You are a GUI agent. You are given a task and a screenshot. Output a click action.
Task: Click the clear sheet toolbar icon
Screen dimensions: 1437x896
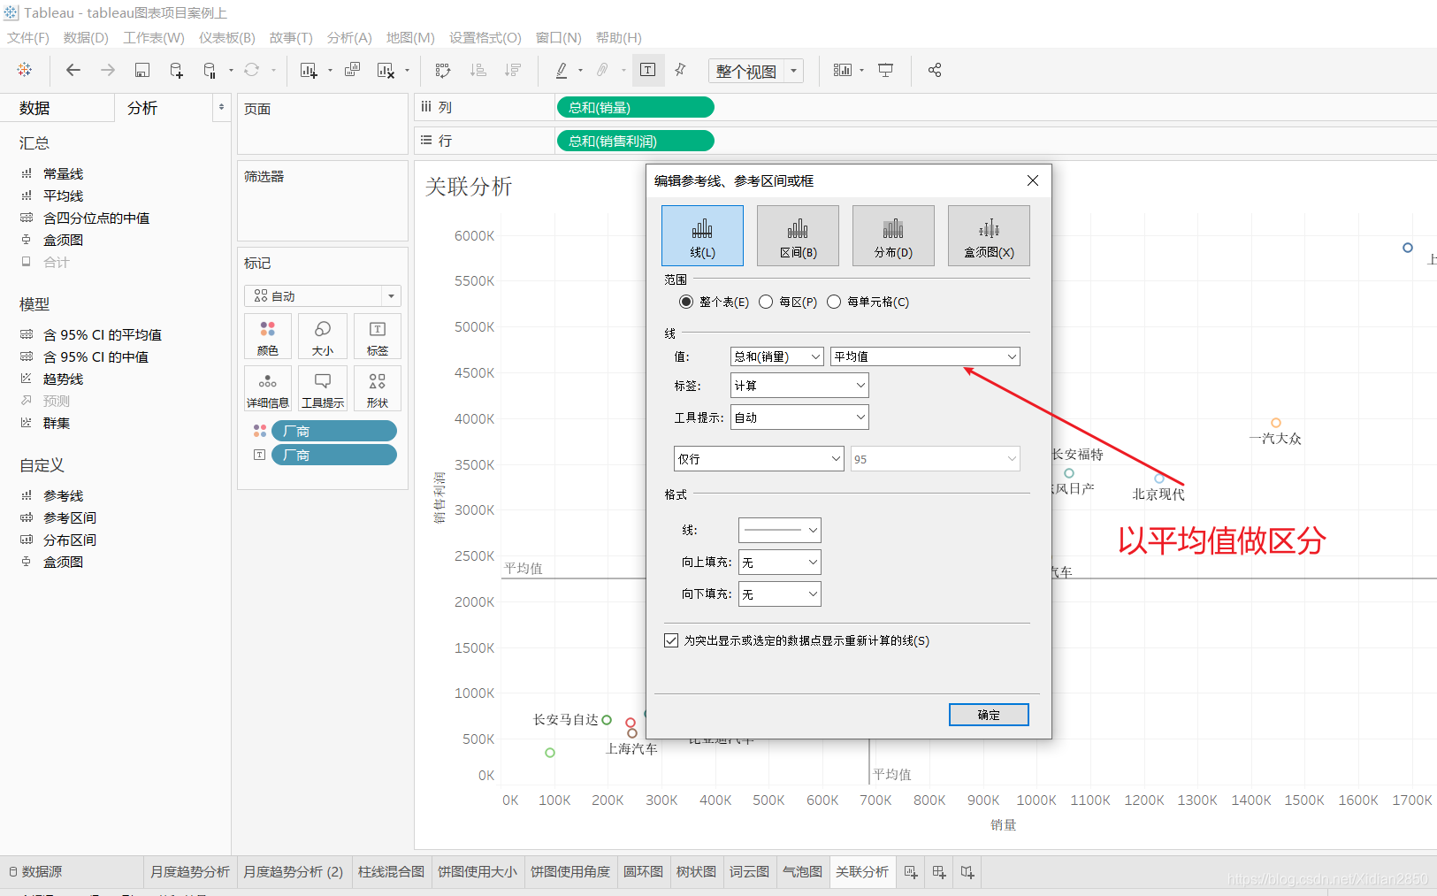coord(386,70)
